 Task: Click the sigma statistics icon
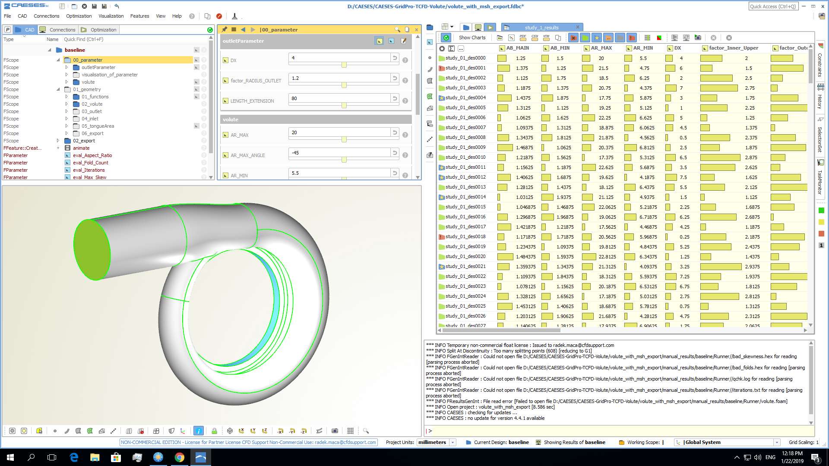point(451,48)
